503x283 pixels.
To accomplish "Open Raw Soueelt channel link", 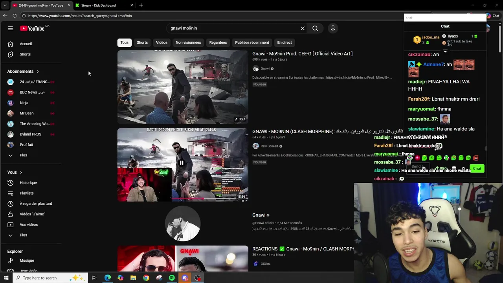I will coord(269,146).
